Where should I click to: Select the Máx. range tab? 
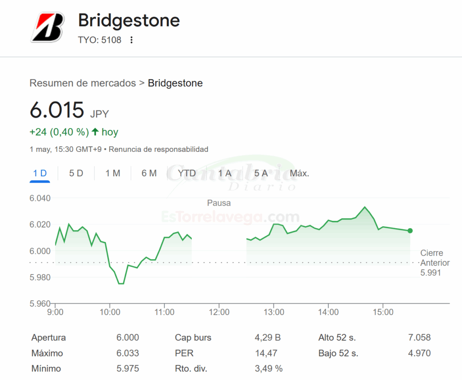[x=300, y=174]
